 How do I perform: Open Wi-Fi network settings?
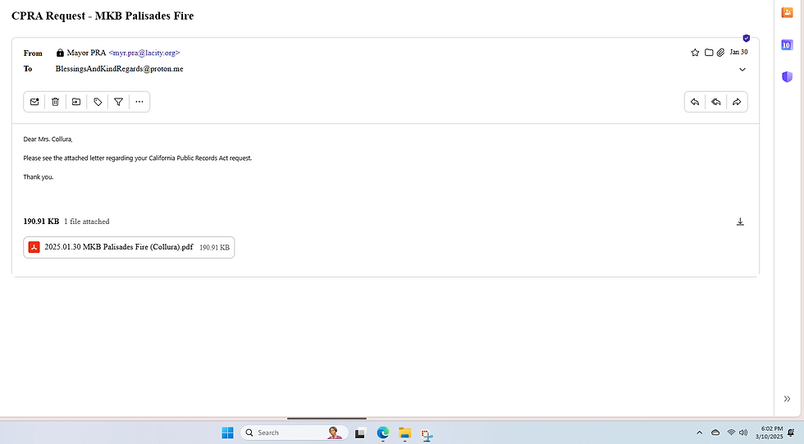(x=731, y=433)
